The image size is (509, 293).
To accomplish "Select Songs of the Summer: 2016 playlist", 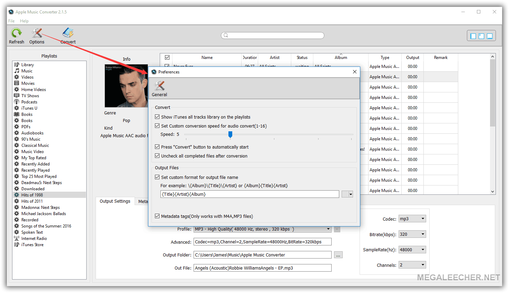I will (x=46, y=226).
